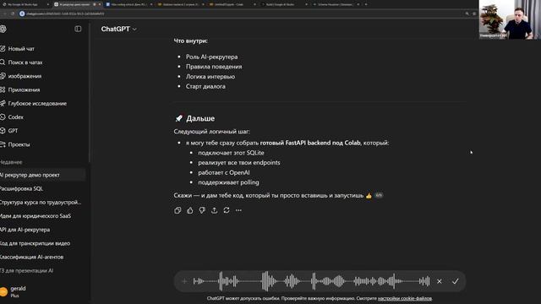Open chat API для AI-рекрутера
Image resolution: width=541 pixels, height=304 pixels.
pos(25,230)
